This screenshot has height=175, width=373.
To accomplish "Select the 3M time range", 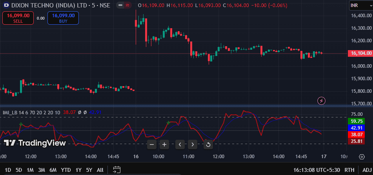I will (42, 170).
